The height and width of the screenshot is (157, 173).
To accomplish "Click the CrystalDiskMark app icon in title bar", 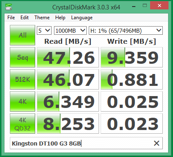I will (x=9, y=7).
